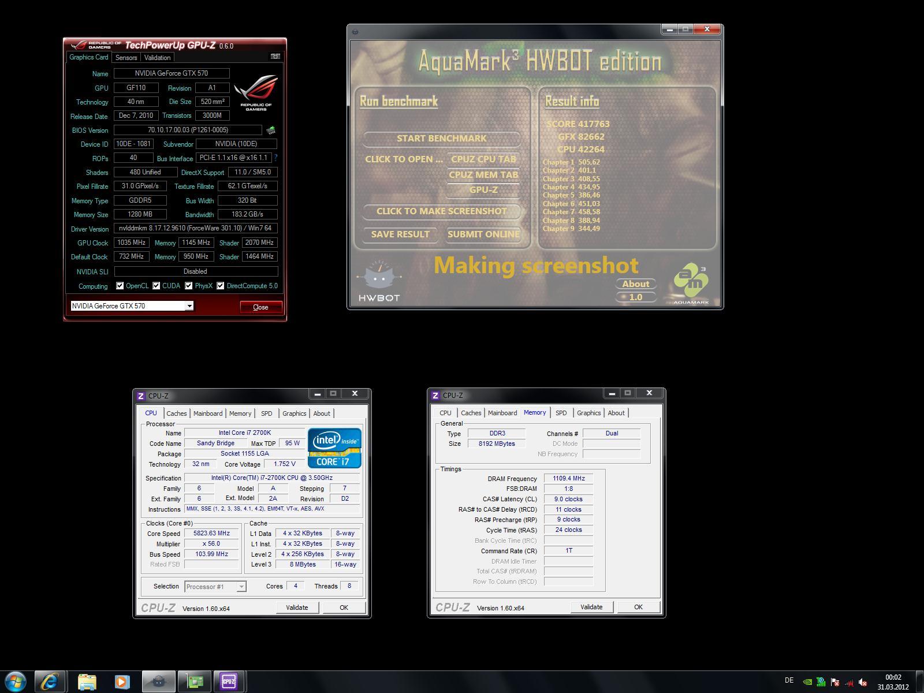Click the Driver Version field in GPU-Z
The height and width of the screenshot is (693, 924).
point(196,228)
